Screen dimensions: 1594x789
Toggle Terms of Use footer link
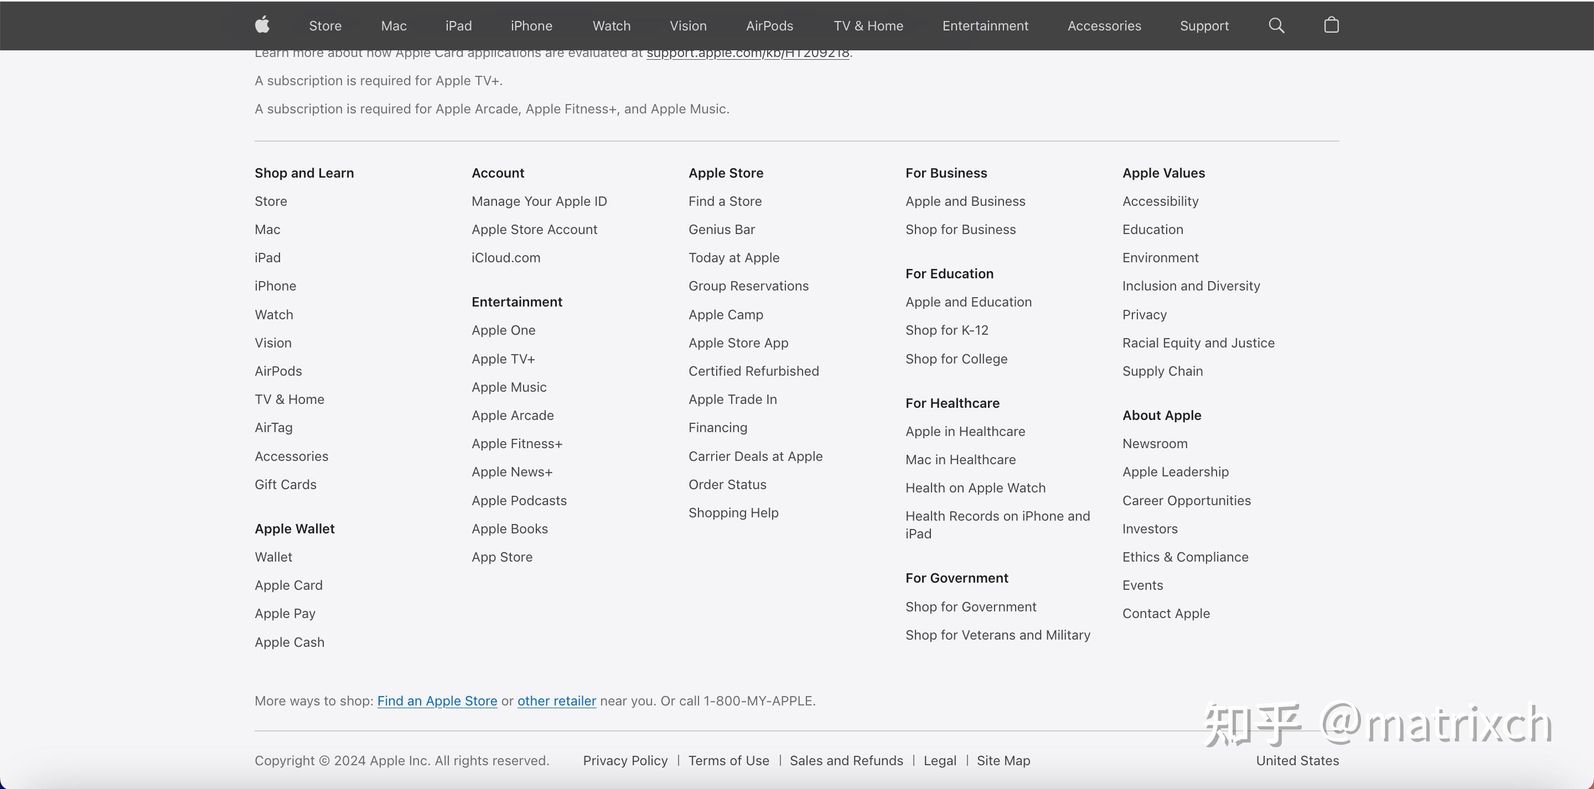point(728,761)
